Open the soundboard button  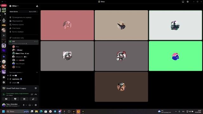(x=33, y=99)
